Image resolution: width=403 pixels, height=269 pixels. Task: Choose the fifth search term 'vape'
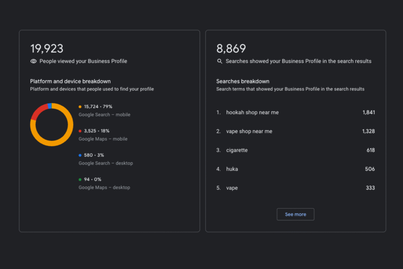(232, 188)
